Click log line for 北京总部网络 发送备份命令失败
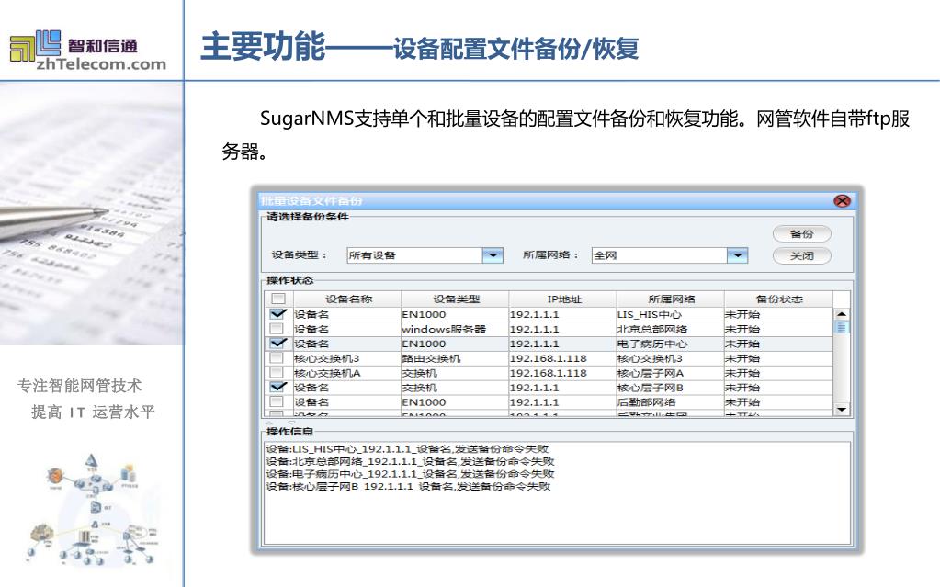The height and width of the screenshot is (587, 940). tap(410, 462)
